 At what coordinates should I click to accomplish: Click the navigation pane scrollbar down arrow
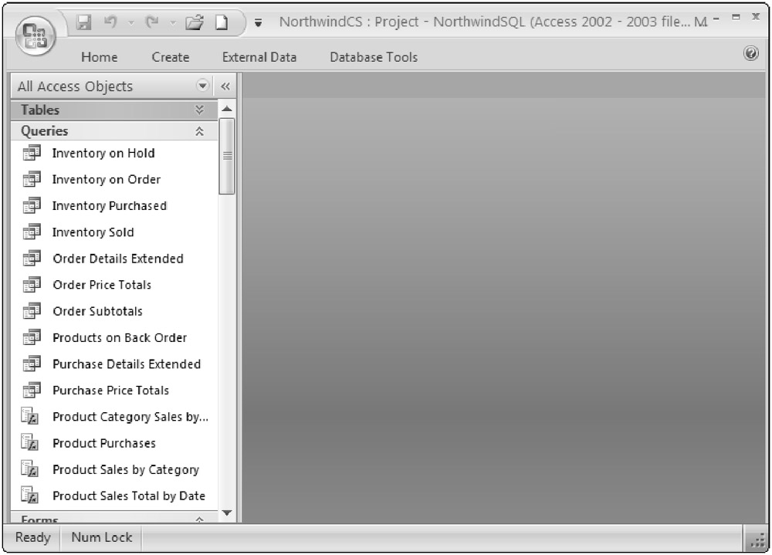click(x=226, y=513)
